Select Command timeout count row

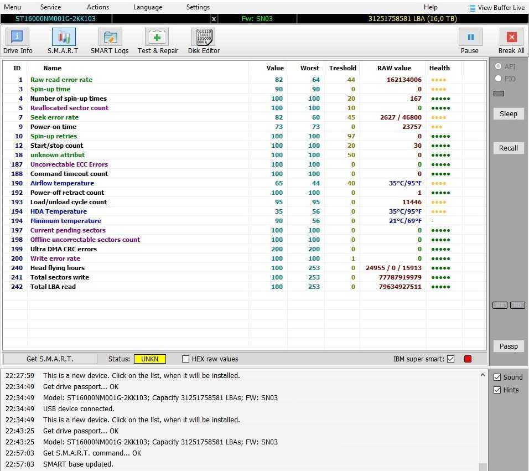click(x=245, y=174)
